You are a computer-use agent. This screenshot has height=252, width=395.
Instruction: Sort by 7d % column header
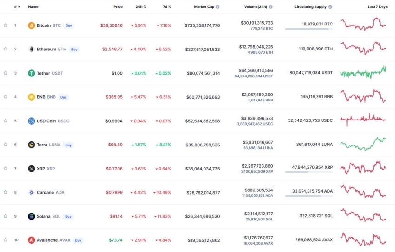[x=167, y=7]
